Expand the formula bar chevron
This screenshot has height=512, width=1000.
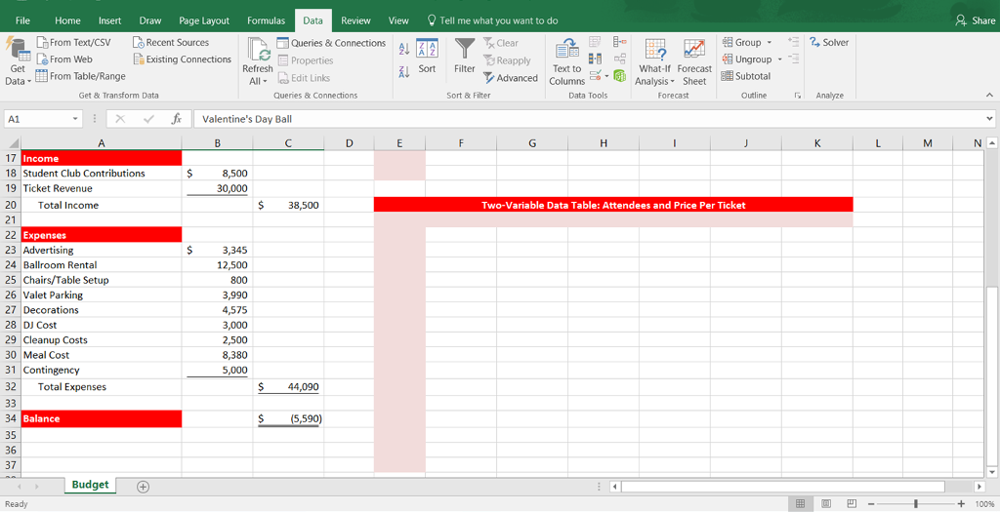(990, 119)
